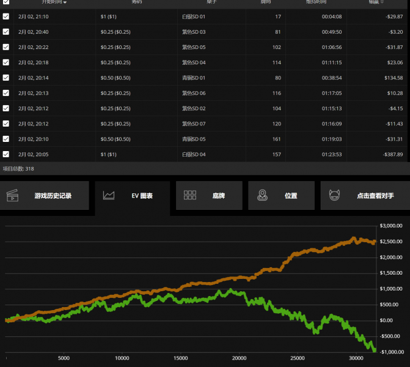Select the 位置 tab
The height and width of the screenshot is (367, 410).
point(291,196)
